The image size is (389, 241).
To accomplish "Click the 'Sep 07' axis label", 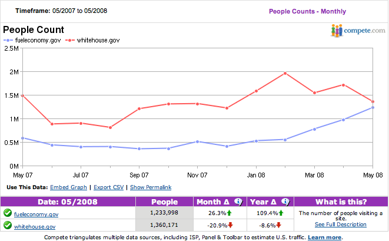I will 139,175.
